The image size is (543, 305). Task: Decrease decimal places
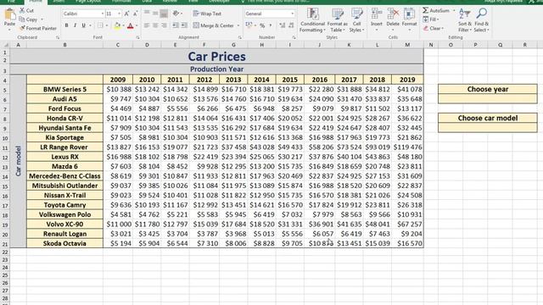(x=291, y=25)
